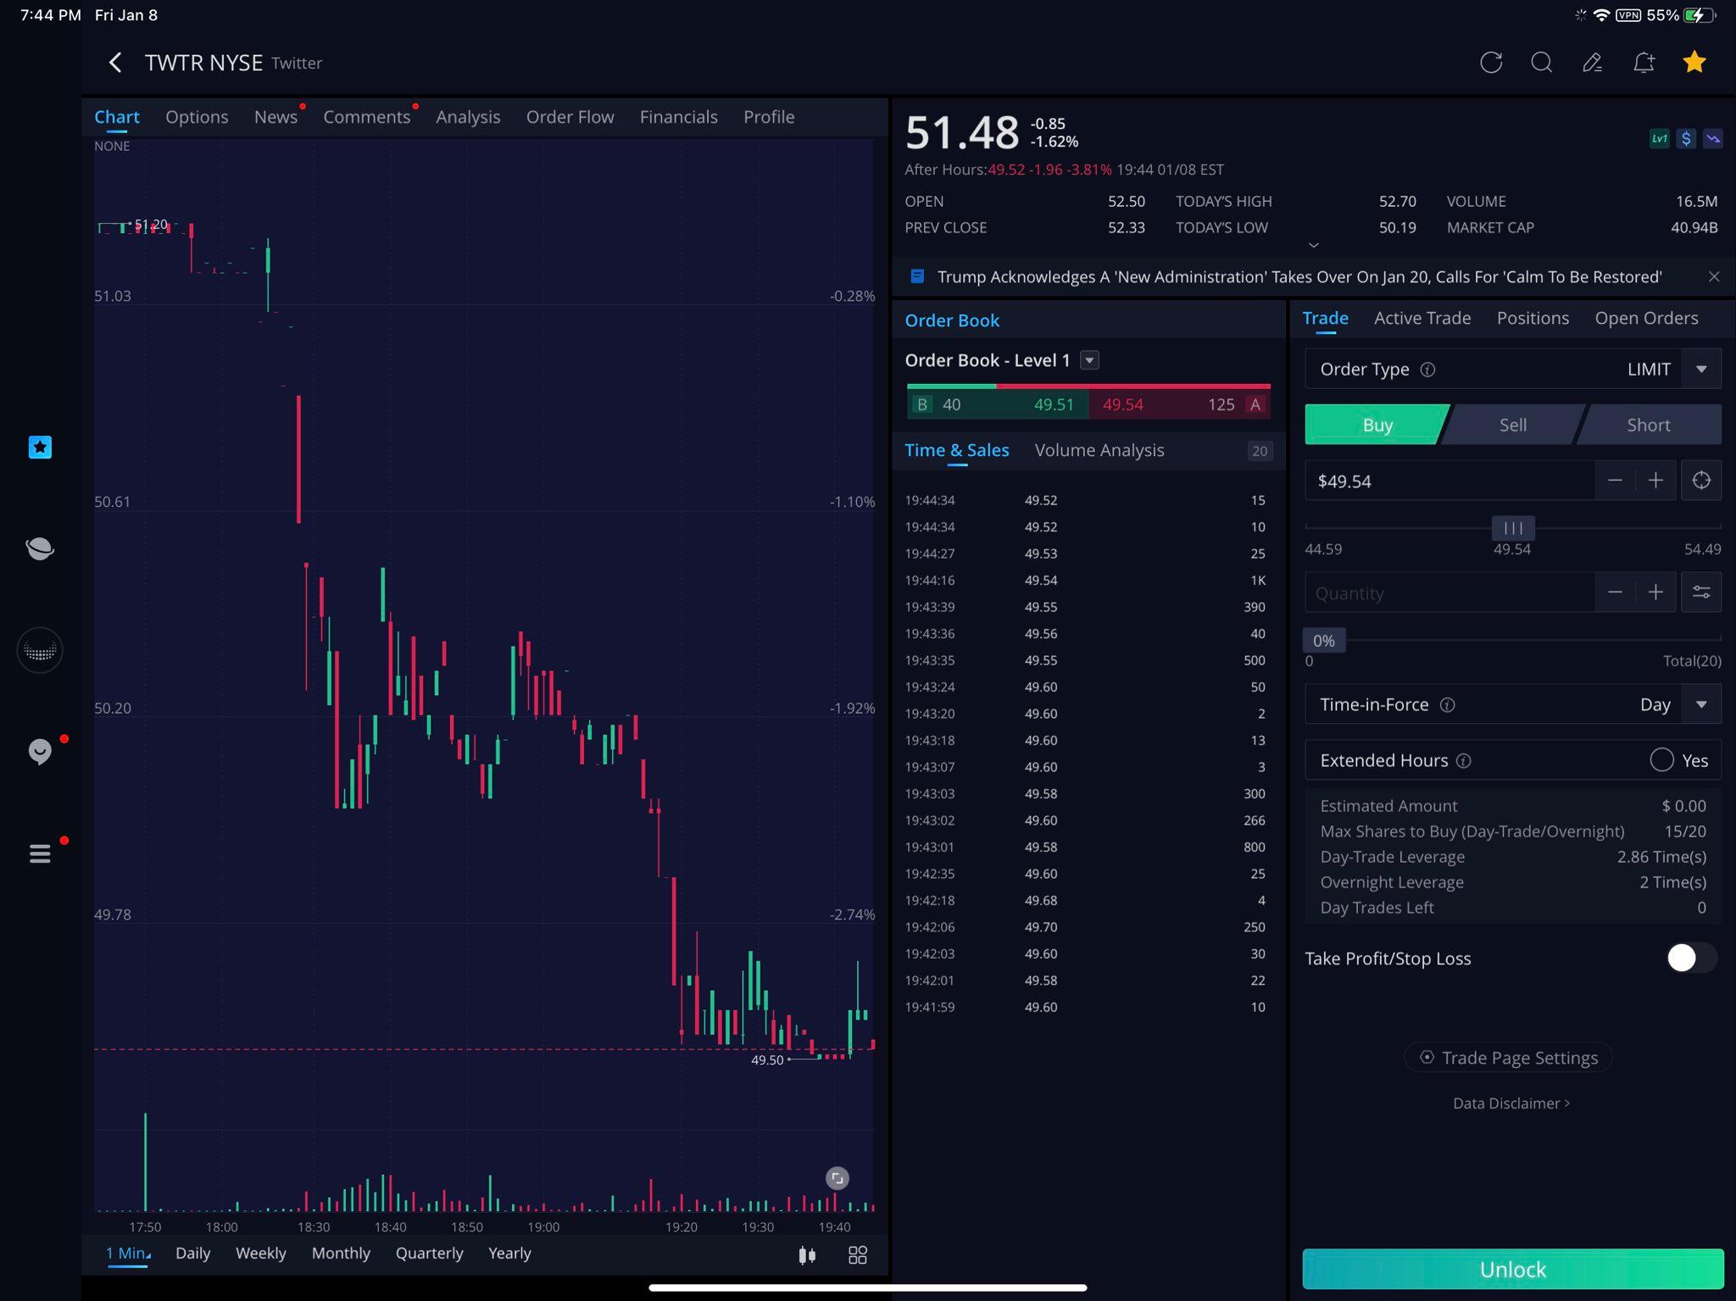Open the price alert bell icon
The width and height of the screenshot is (1736, 1301).
point(1644,63)
